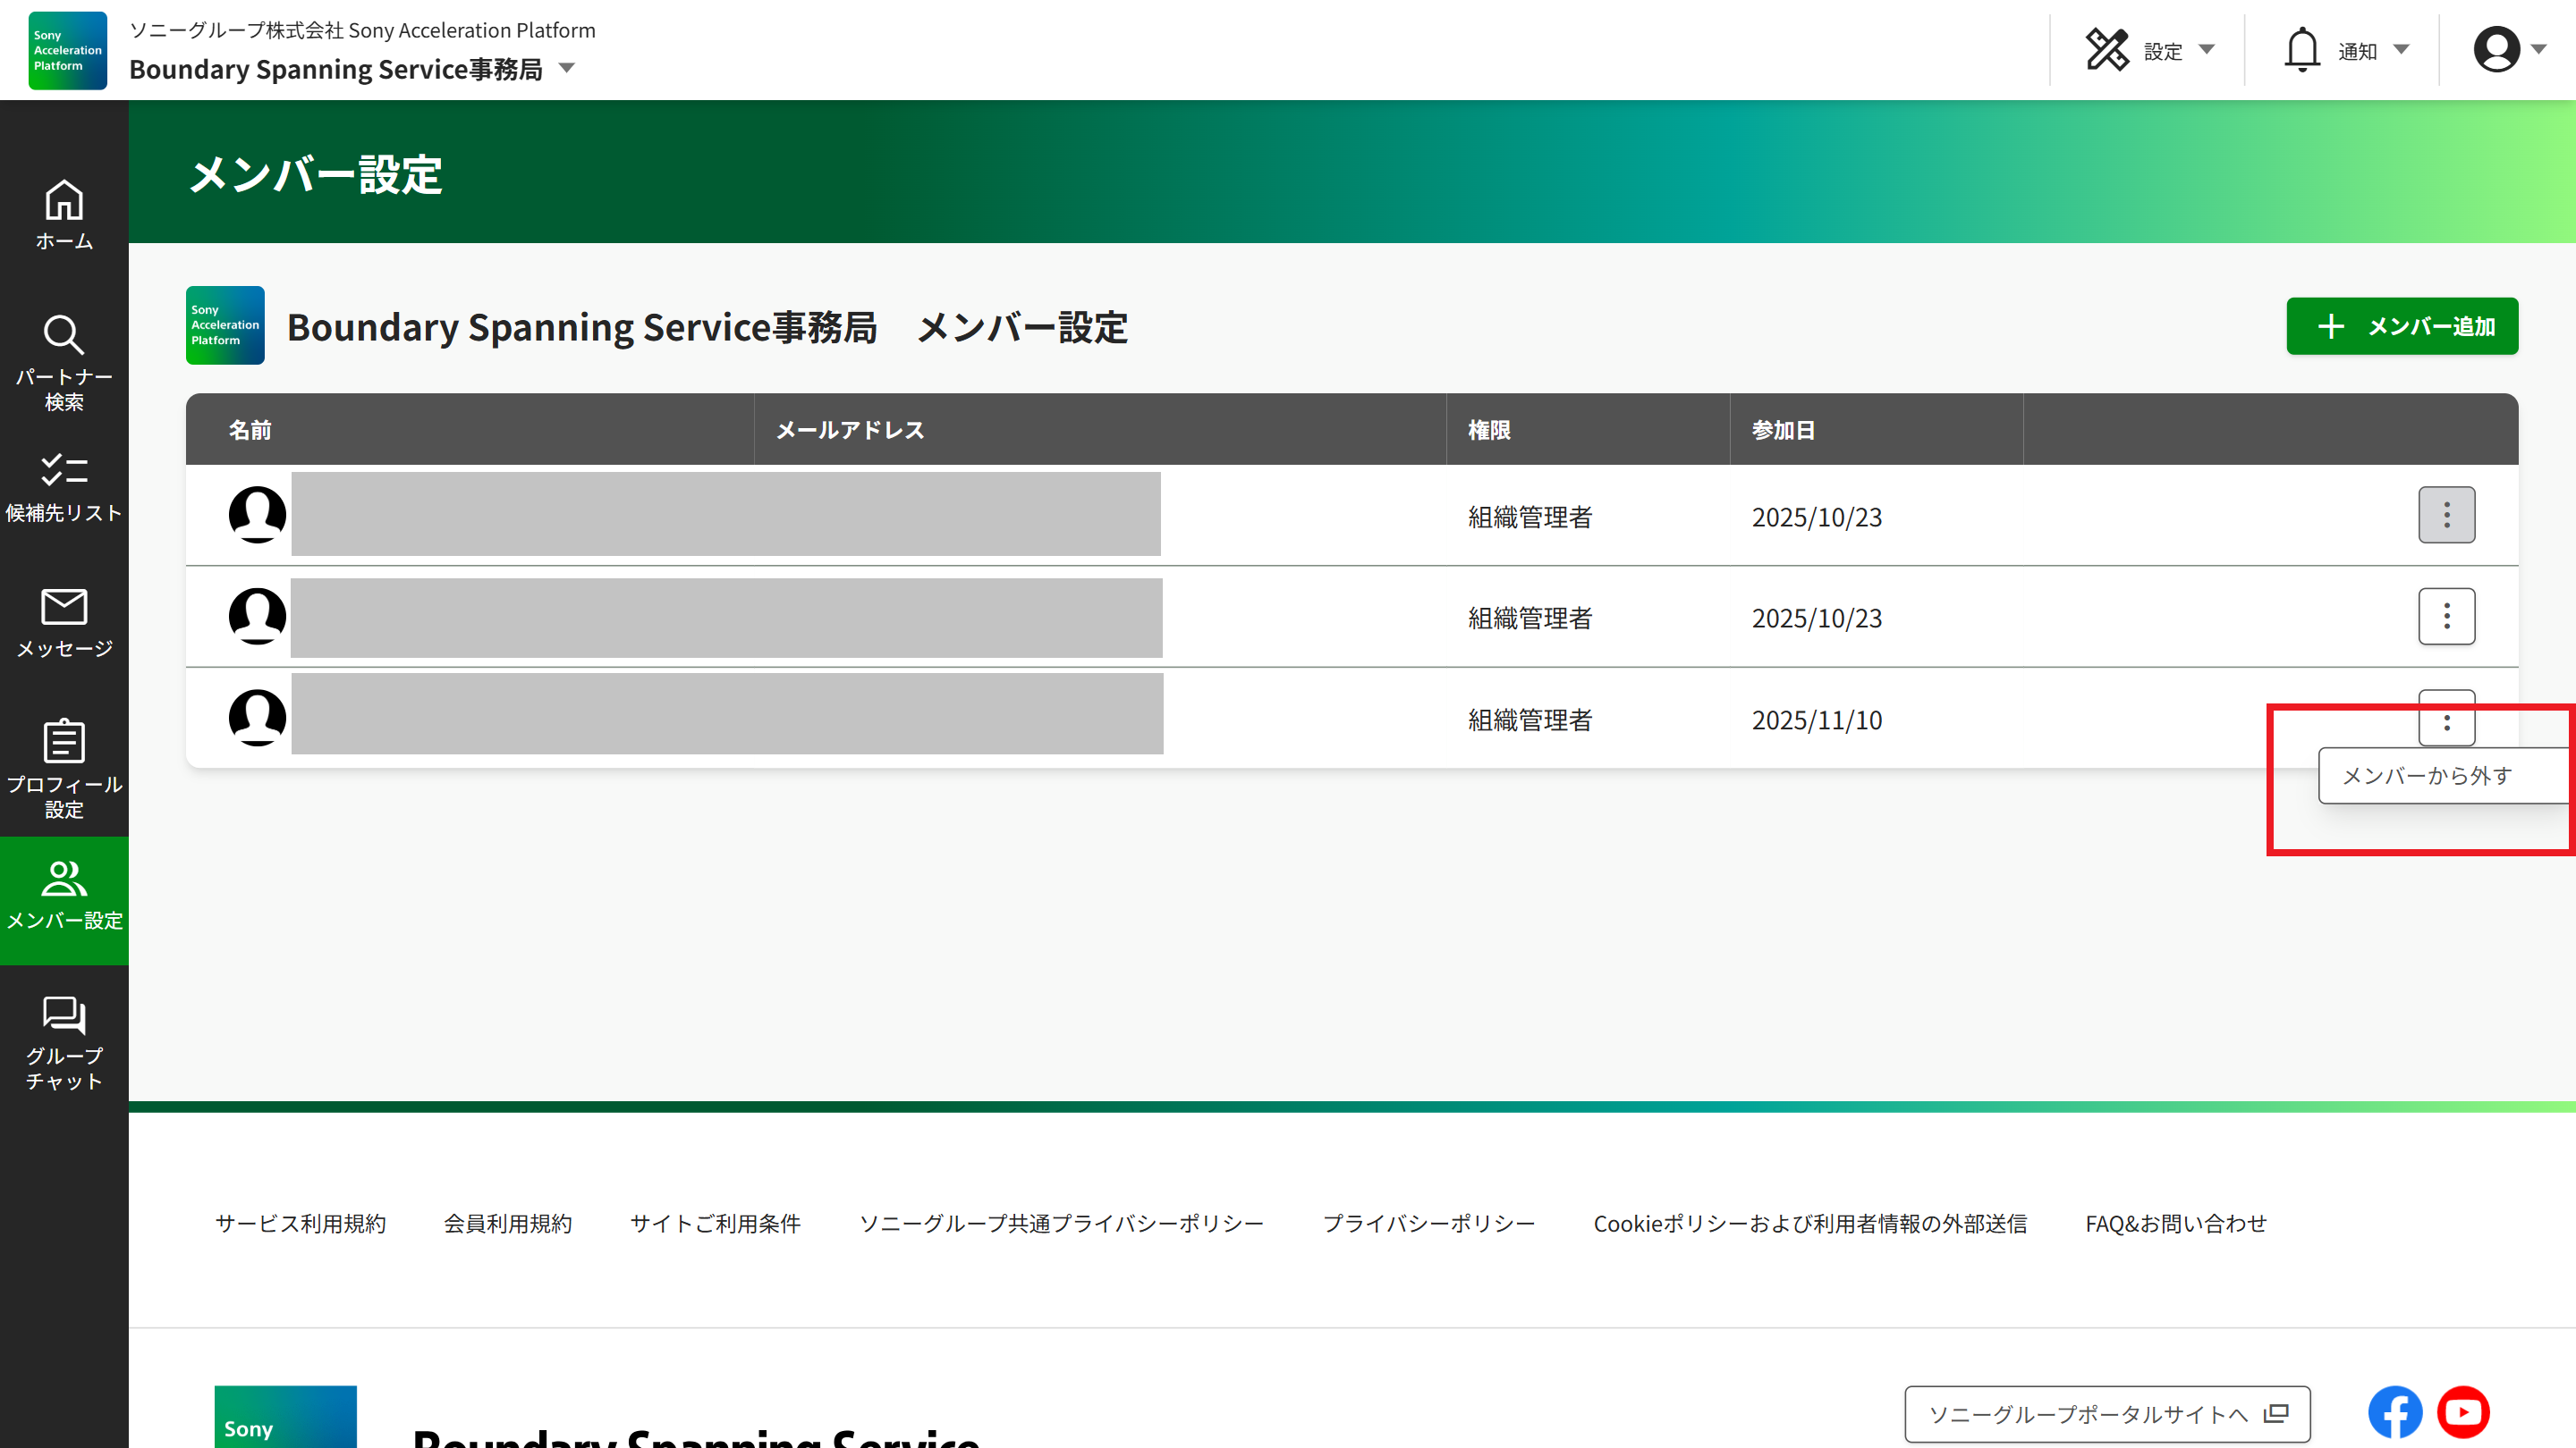Expand Boundary Spanning Service事務局 organization switcher
The width and height of the screenshot is (2576, 1448).
(x=566, y=69)
